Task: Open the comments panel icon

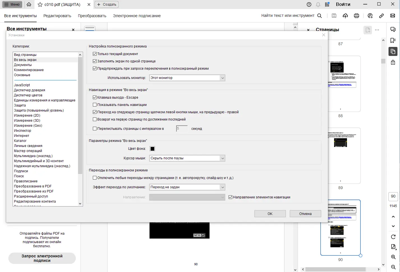Action: 393,30
